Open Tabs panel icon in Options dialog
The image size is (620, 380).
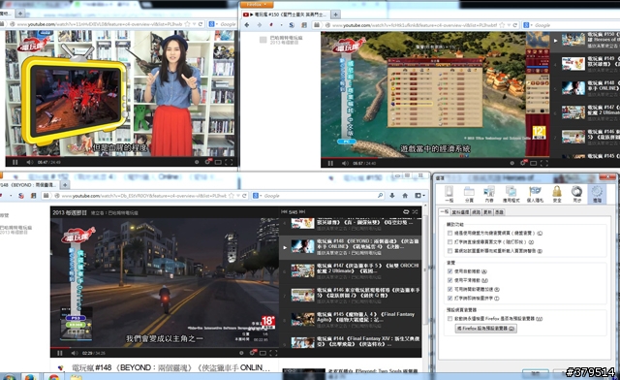(469, 194)
